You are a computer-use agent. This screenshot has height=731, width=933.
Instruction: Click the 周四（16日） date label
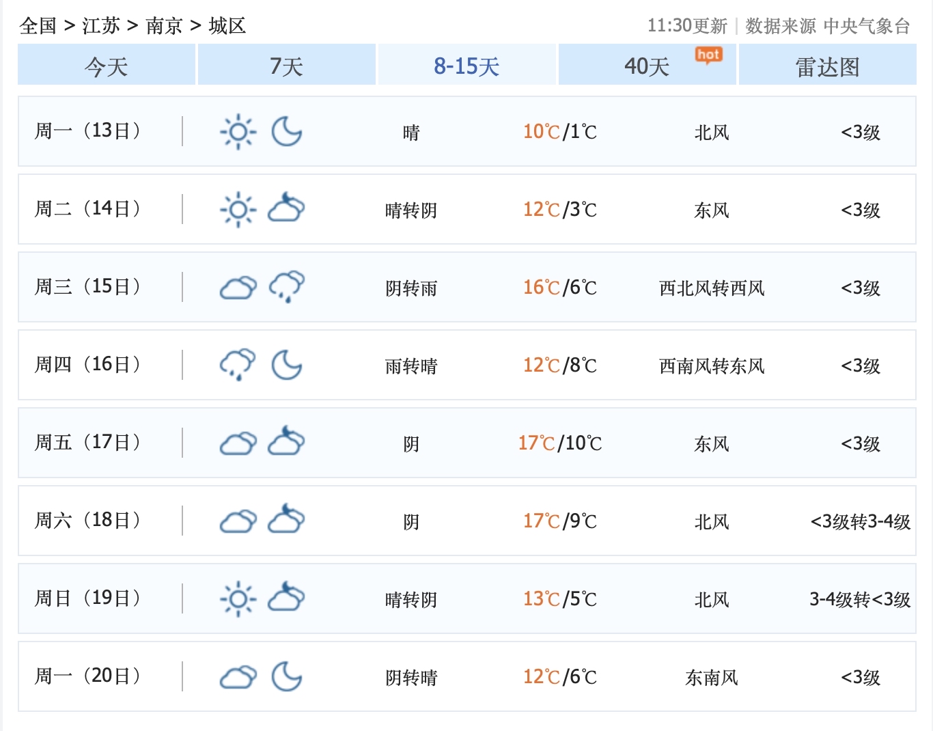click(x=87, y=364)
